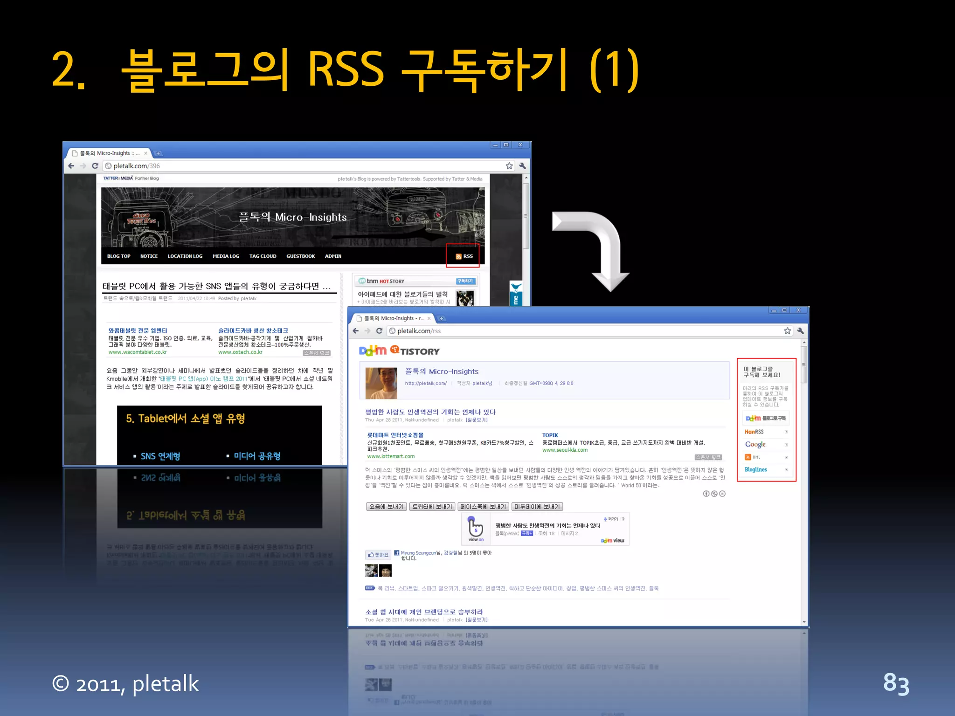The width and height of the screenshot is (955, 716).
Task: Open a new tab in the pletalk.com/396 window
Action: (x=158, y=153)
